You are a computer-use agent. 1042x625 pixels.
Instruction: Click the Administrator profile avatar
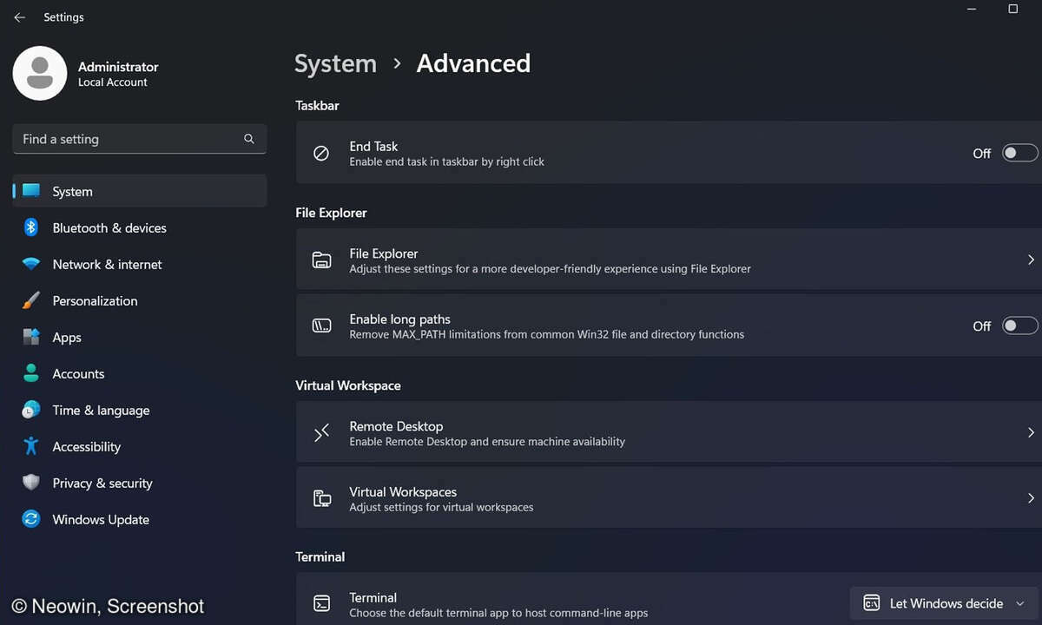coord(40,73)
